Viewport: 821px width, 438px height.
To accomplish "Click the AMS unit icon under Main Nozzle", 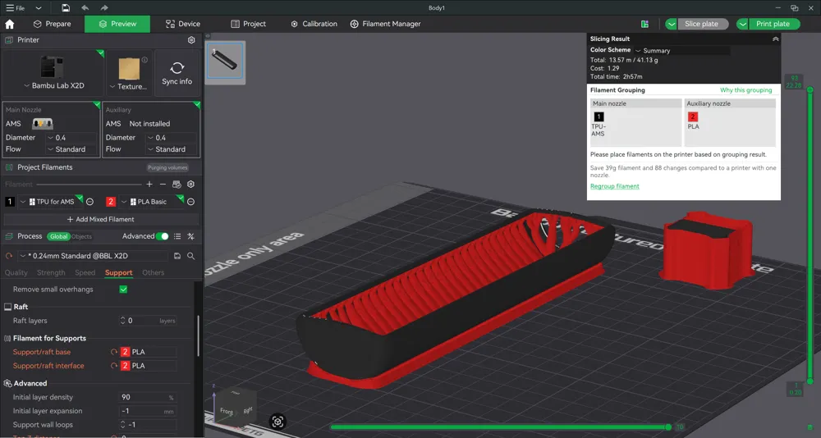I will (x=43, y=124).
